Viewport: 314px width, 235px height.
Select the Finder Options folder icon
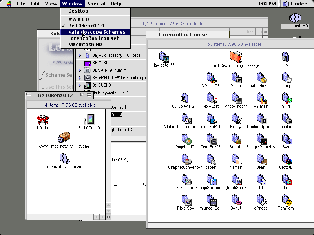coord(261,118)
